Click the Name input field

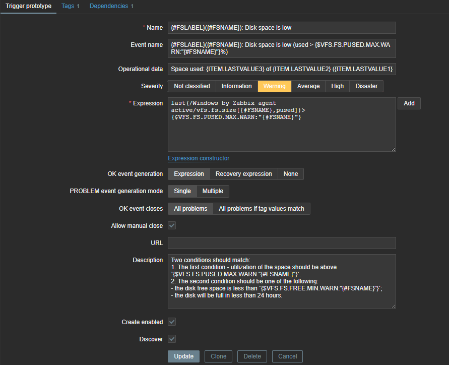(x=282, y=28)
